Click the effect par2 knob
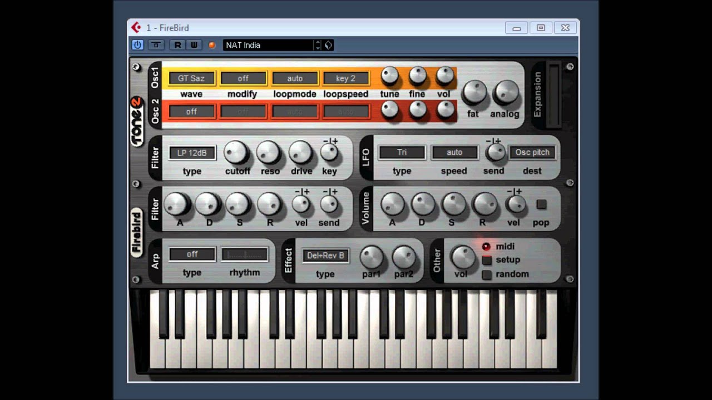This screenshot has width=712, height=400. coord(404,257)
